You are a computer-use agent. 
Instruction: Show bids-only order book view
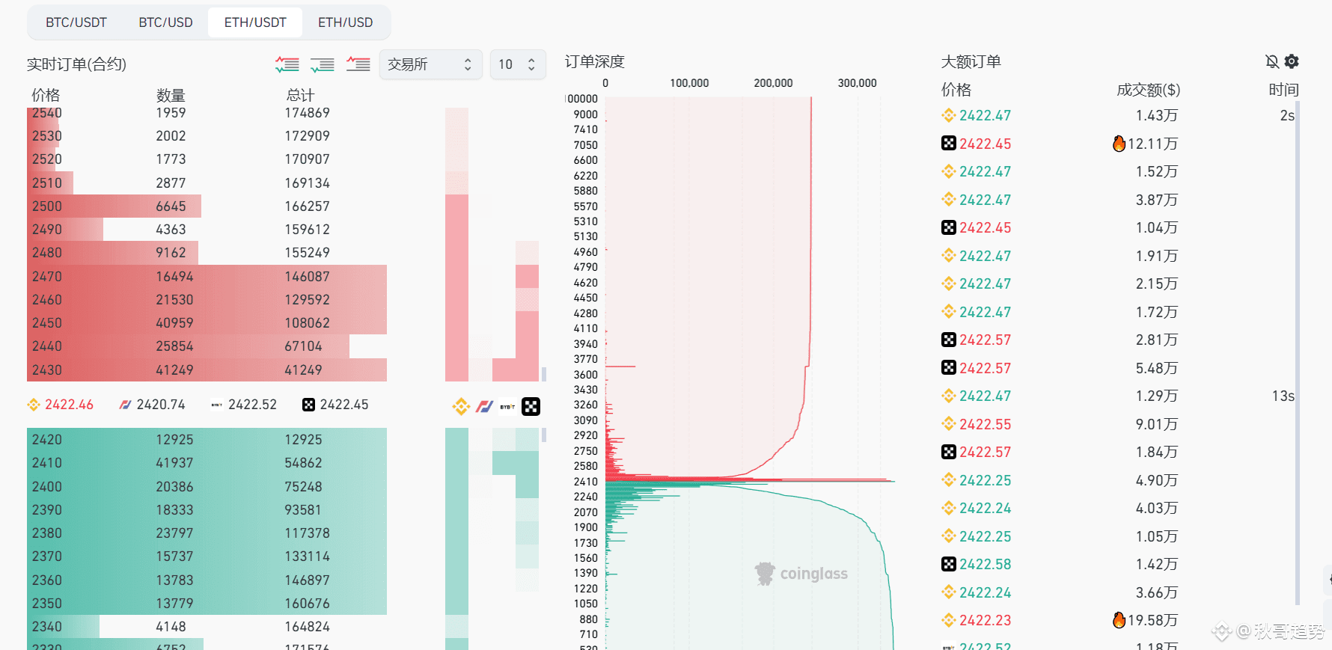pos(323,64)
